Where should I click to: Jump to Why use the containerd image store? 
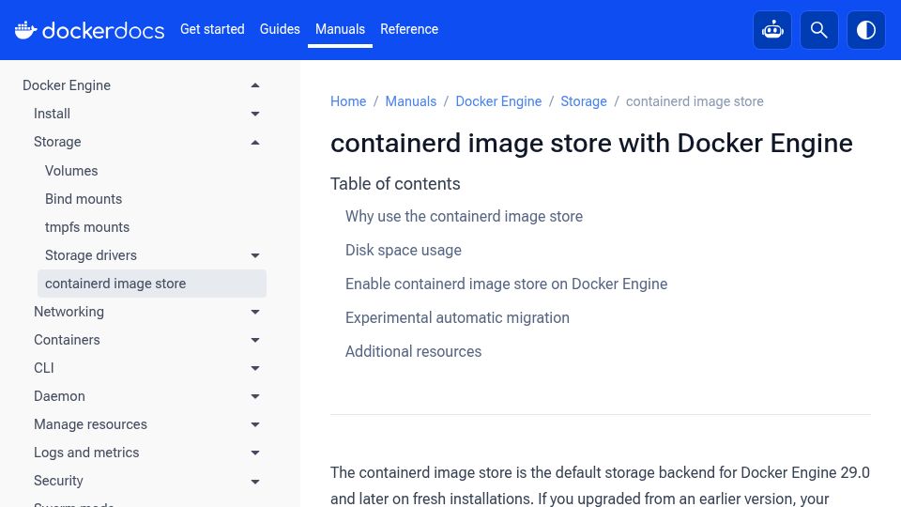coord(464,216)
